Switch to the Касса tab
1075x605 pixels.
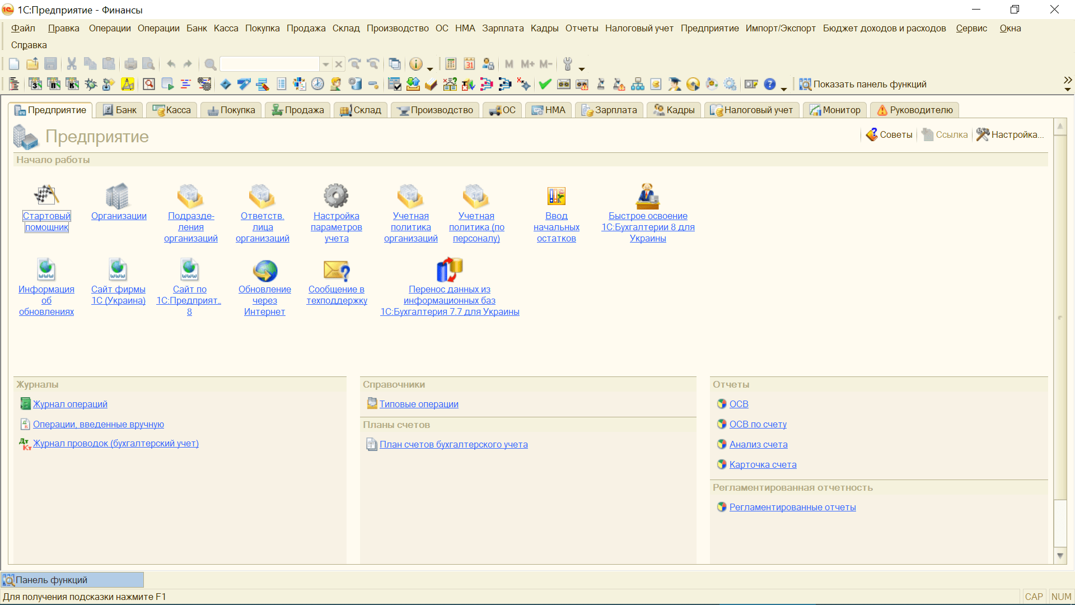[172, 110]
